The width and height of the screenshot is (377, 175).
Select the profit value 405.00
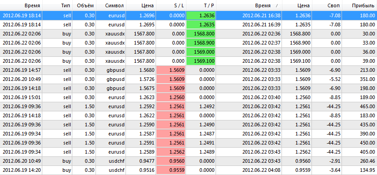pos(367,152)
